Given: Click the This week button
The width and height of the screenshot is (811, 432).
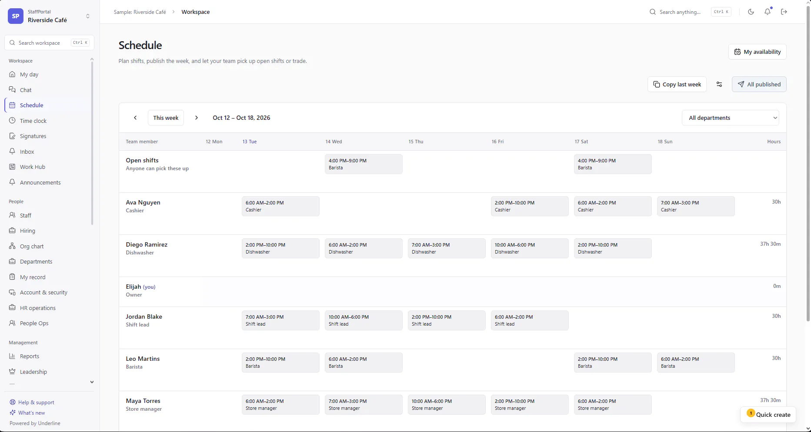Looking at the screenshot, I should point(166,118).
